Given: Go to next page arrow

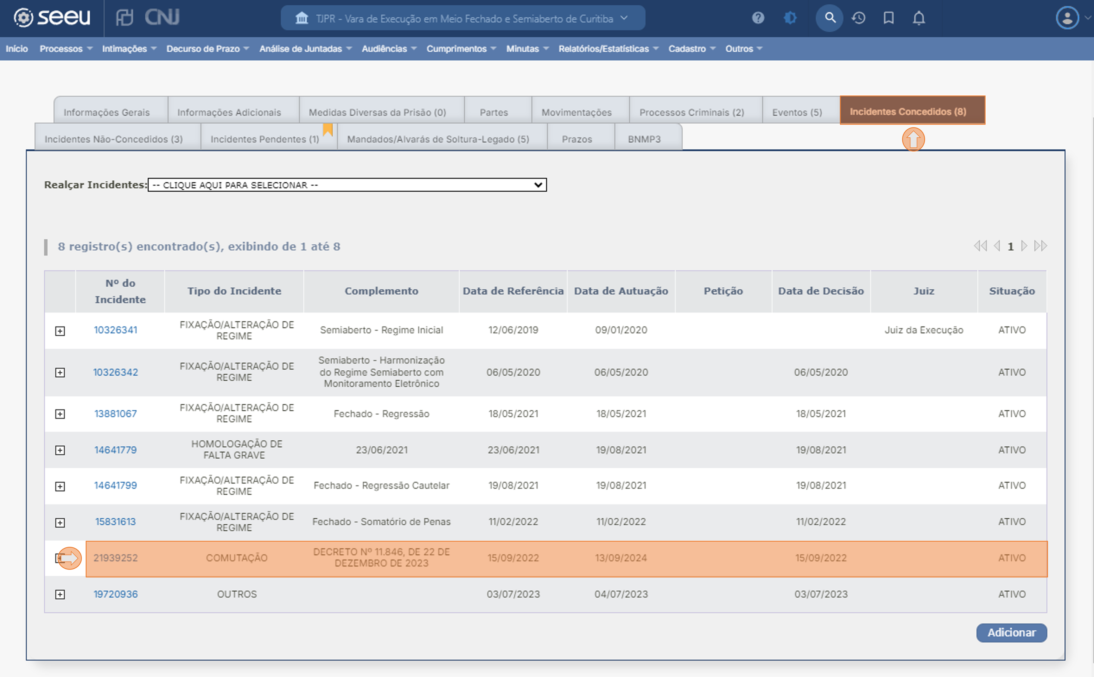Looking at the screenshot, I should 1024,246.
